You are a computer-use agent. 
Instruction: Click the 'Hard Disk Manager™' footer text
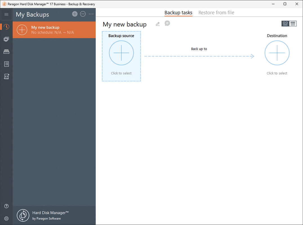click(50, 213)
